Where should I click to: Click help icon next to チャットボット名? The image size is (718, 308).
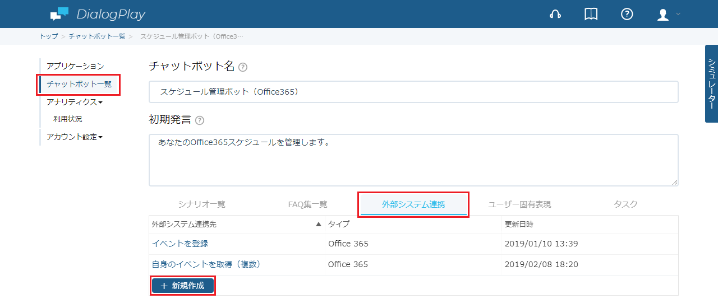243,67
